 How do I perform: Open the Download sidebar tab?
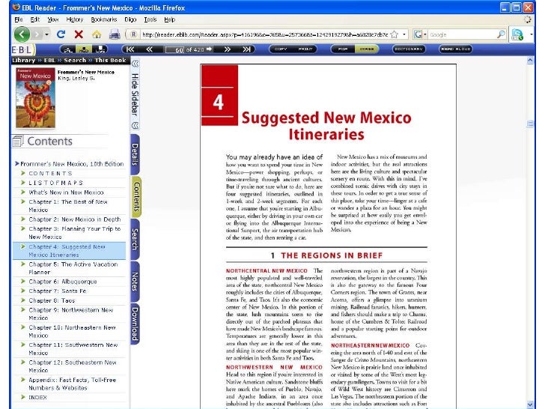click(135, 324)
